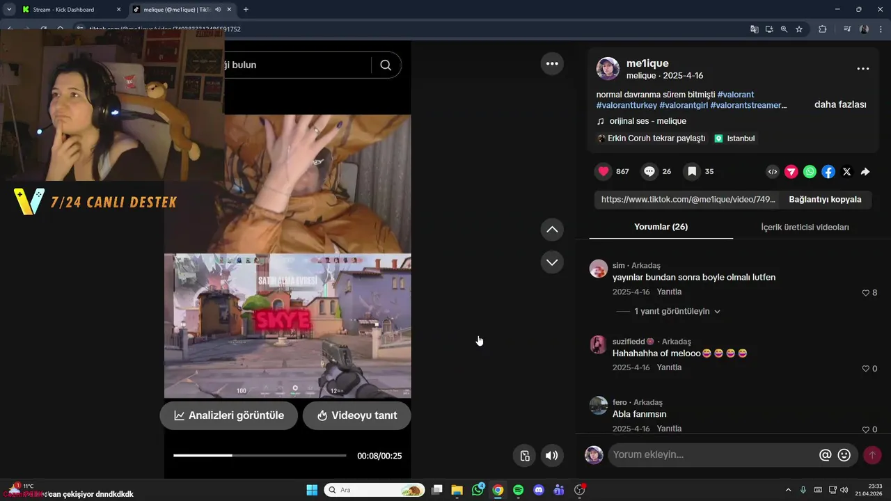
Task: Go to next video arrow
Action: 552,262
